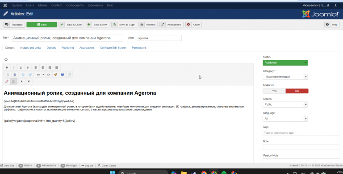The image size is (343, 174).
Task: Click the icon right of horizontal rule arrow
Action: pyautogui.click(x=49, y=75)
